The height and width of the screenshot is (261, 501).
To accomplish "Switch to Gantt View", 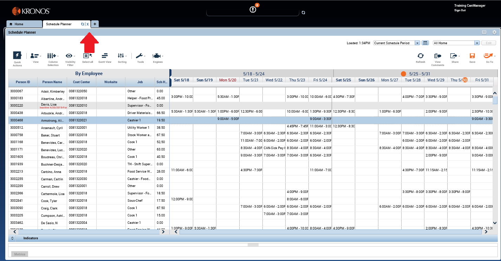I will [x=104, y=56].
